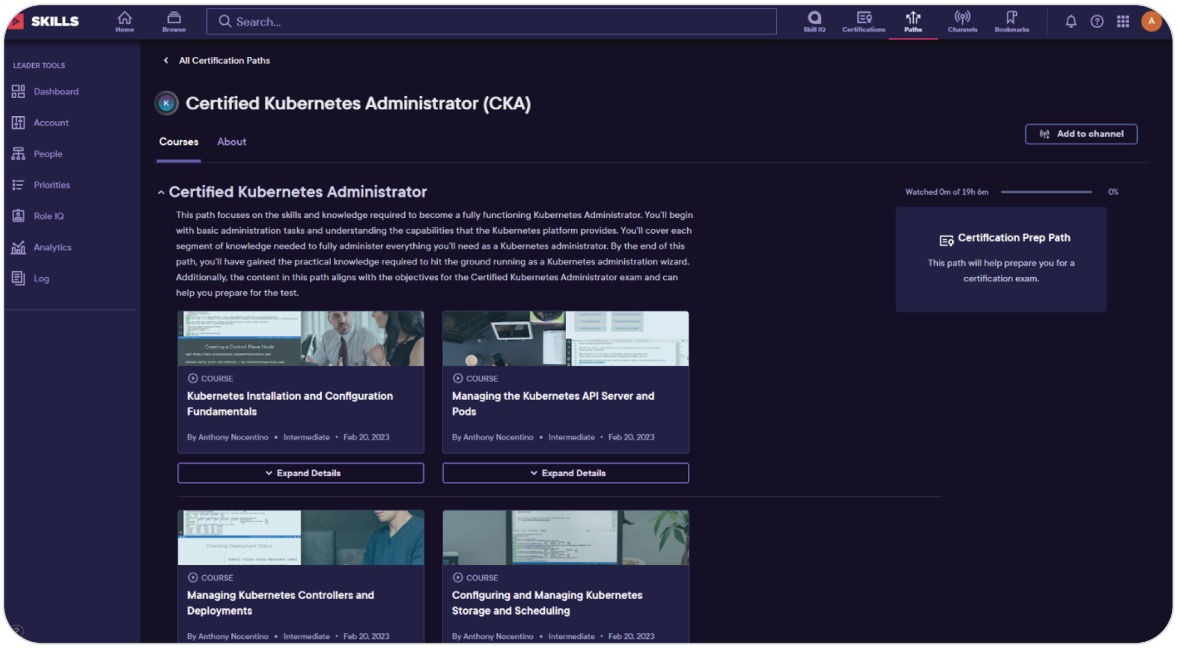Image resolution: width=1177 pixels, height=648 pixels.
Task: Expand details for Managing API Server course
Action: 566,473
